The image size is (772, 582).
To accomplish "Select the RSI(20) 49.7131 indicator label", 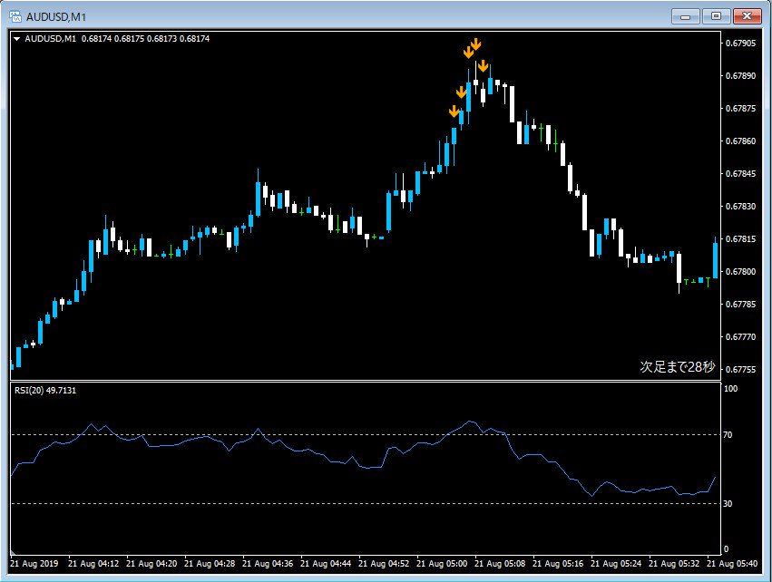I will (45, 390).
